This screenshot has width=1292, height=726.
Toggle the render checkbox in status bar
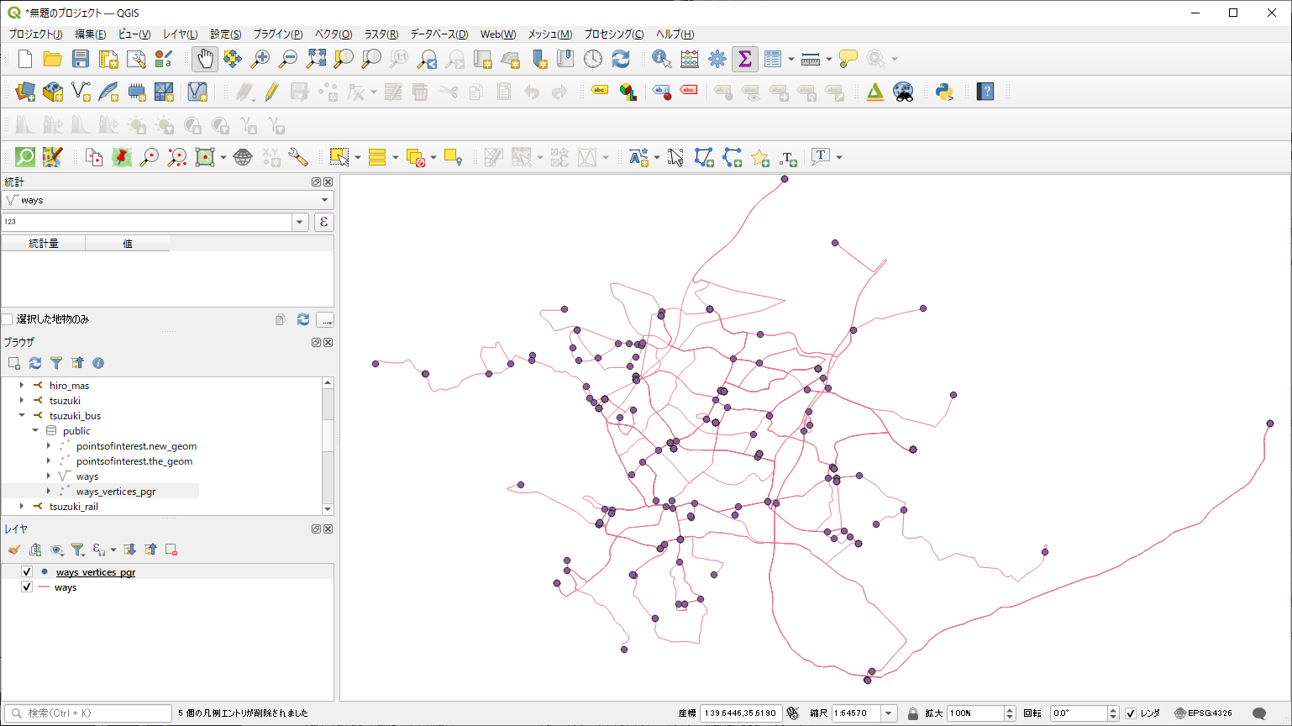(1131, 713)
